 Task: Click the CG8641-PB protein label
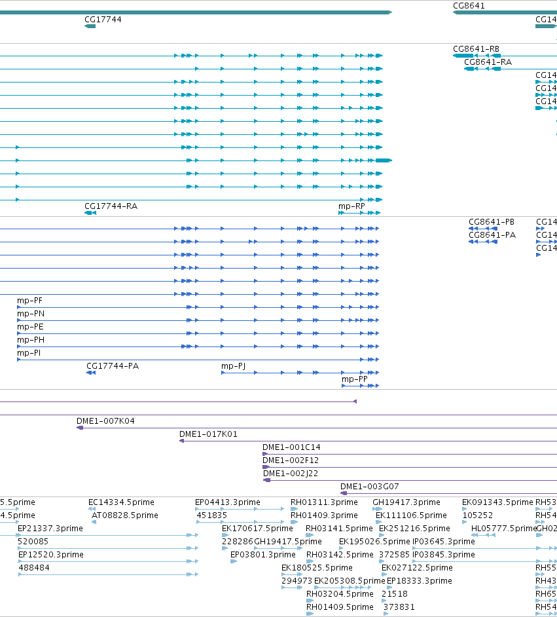coord(492,222)
